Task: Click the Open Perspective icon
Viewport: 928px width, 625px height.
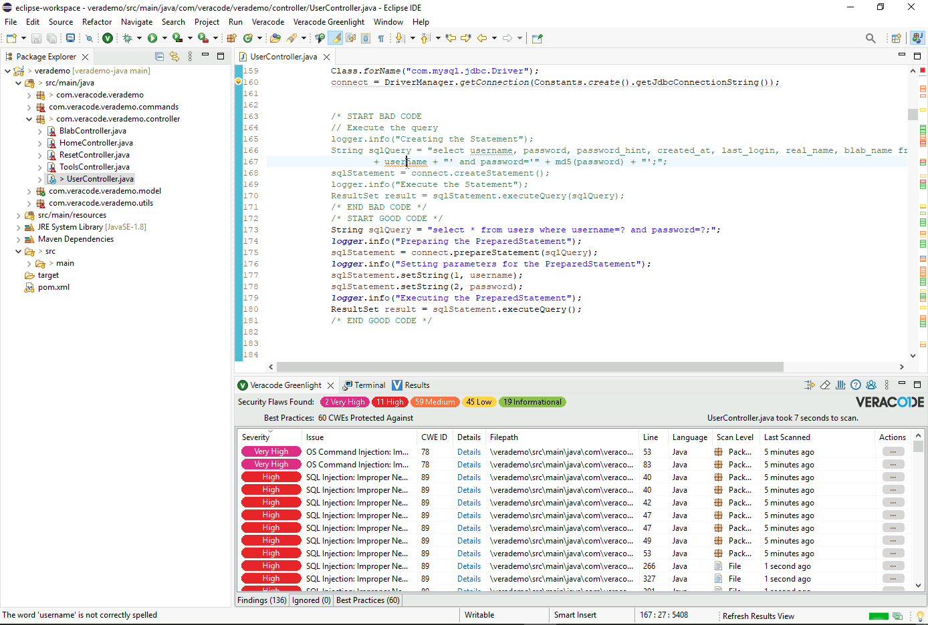Action: coord(897,38)
